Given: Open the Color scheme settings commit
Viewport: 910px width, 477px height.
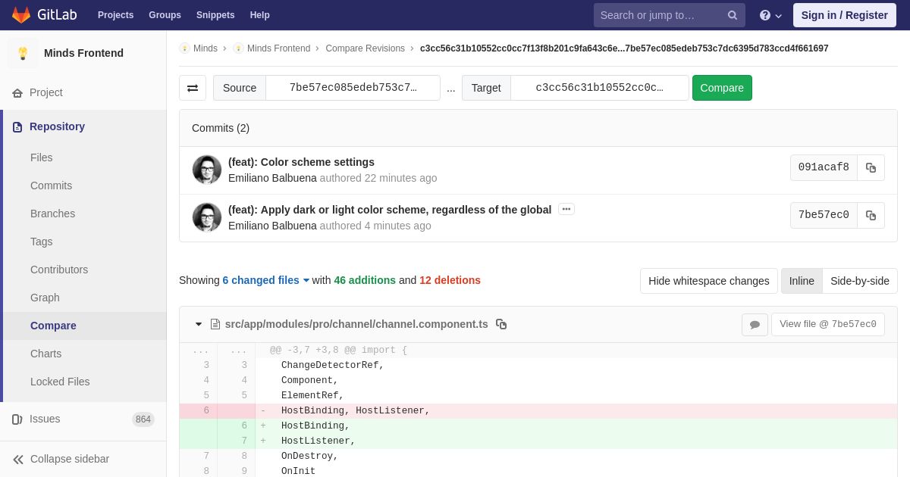Looking at the screenshot, I should 301,162.
